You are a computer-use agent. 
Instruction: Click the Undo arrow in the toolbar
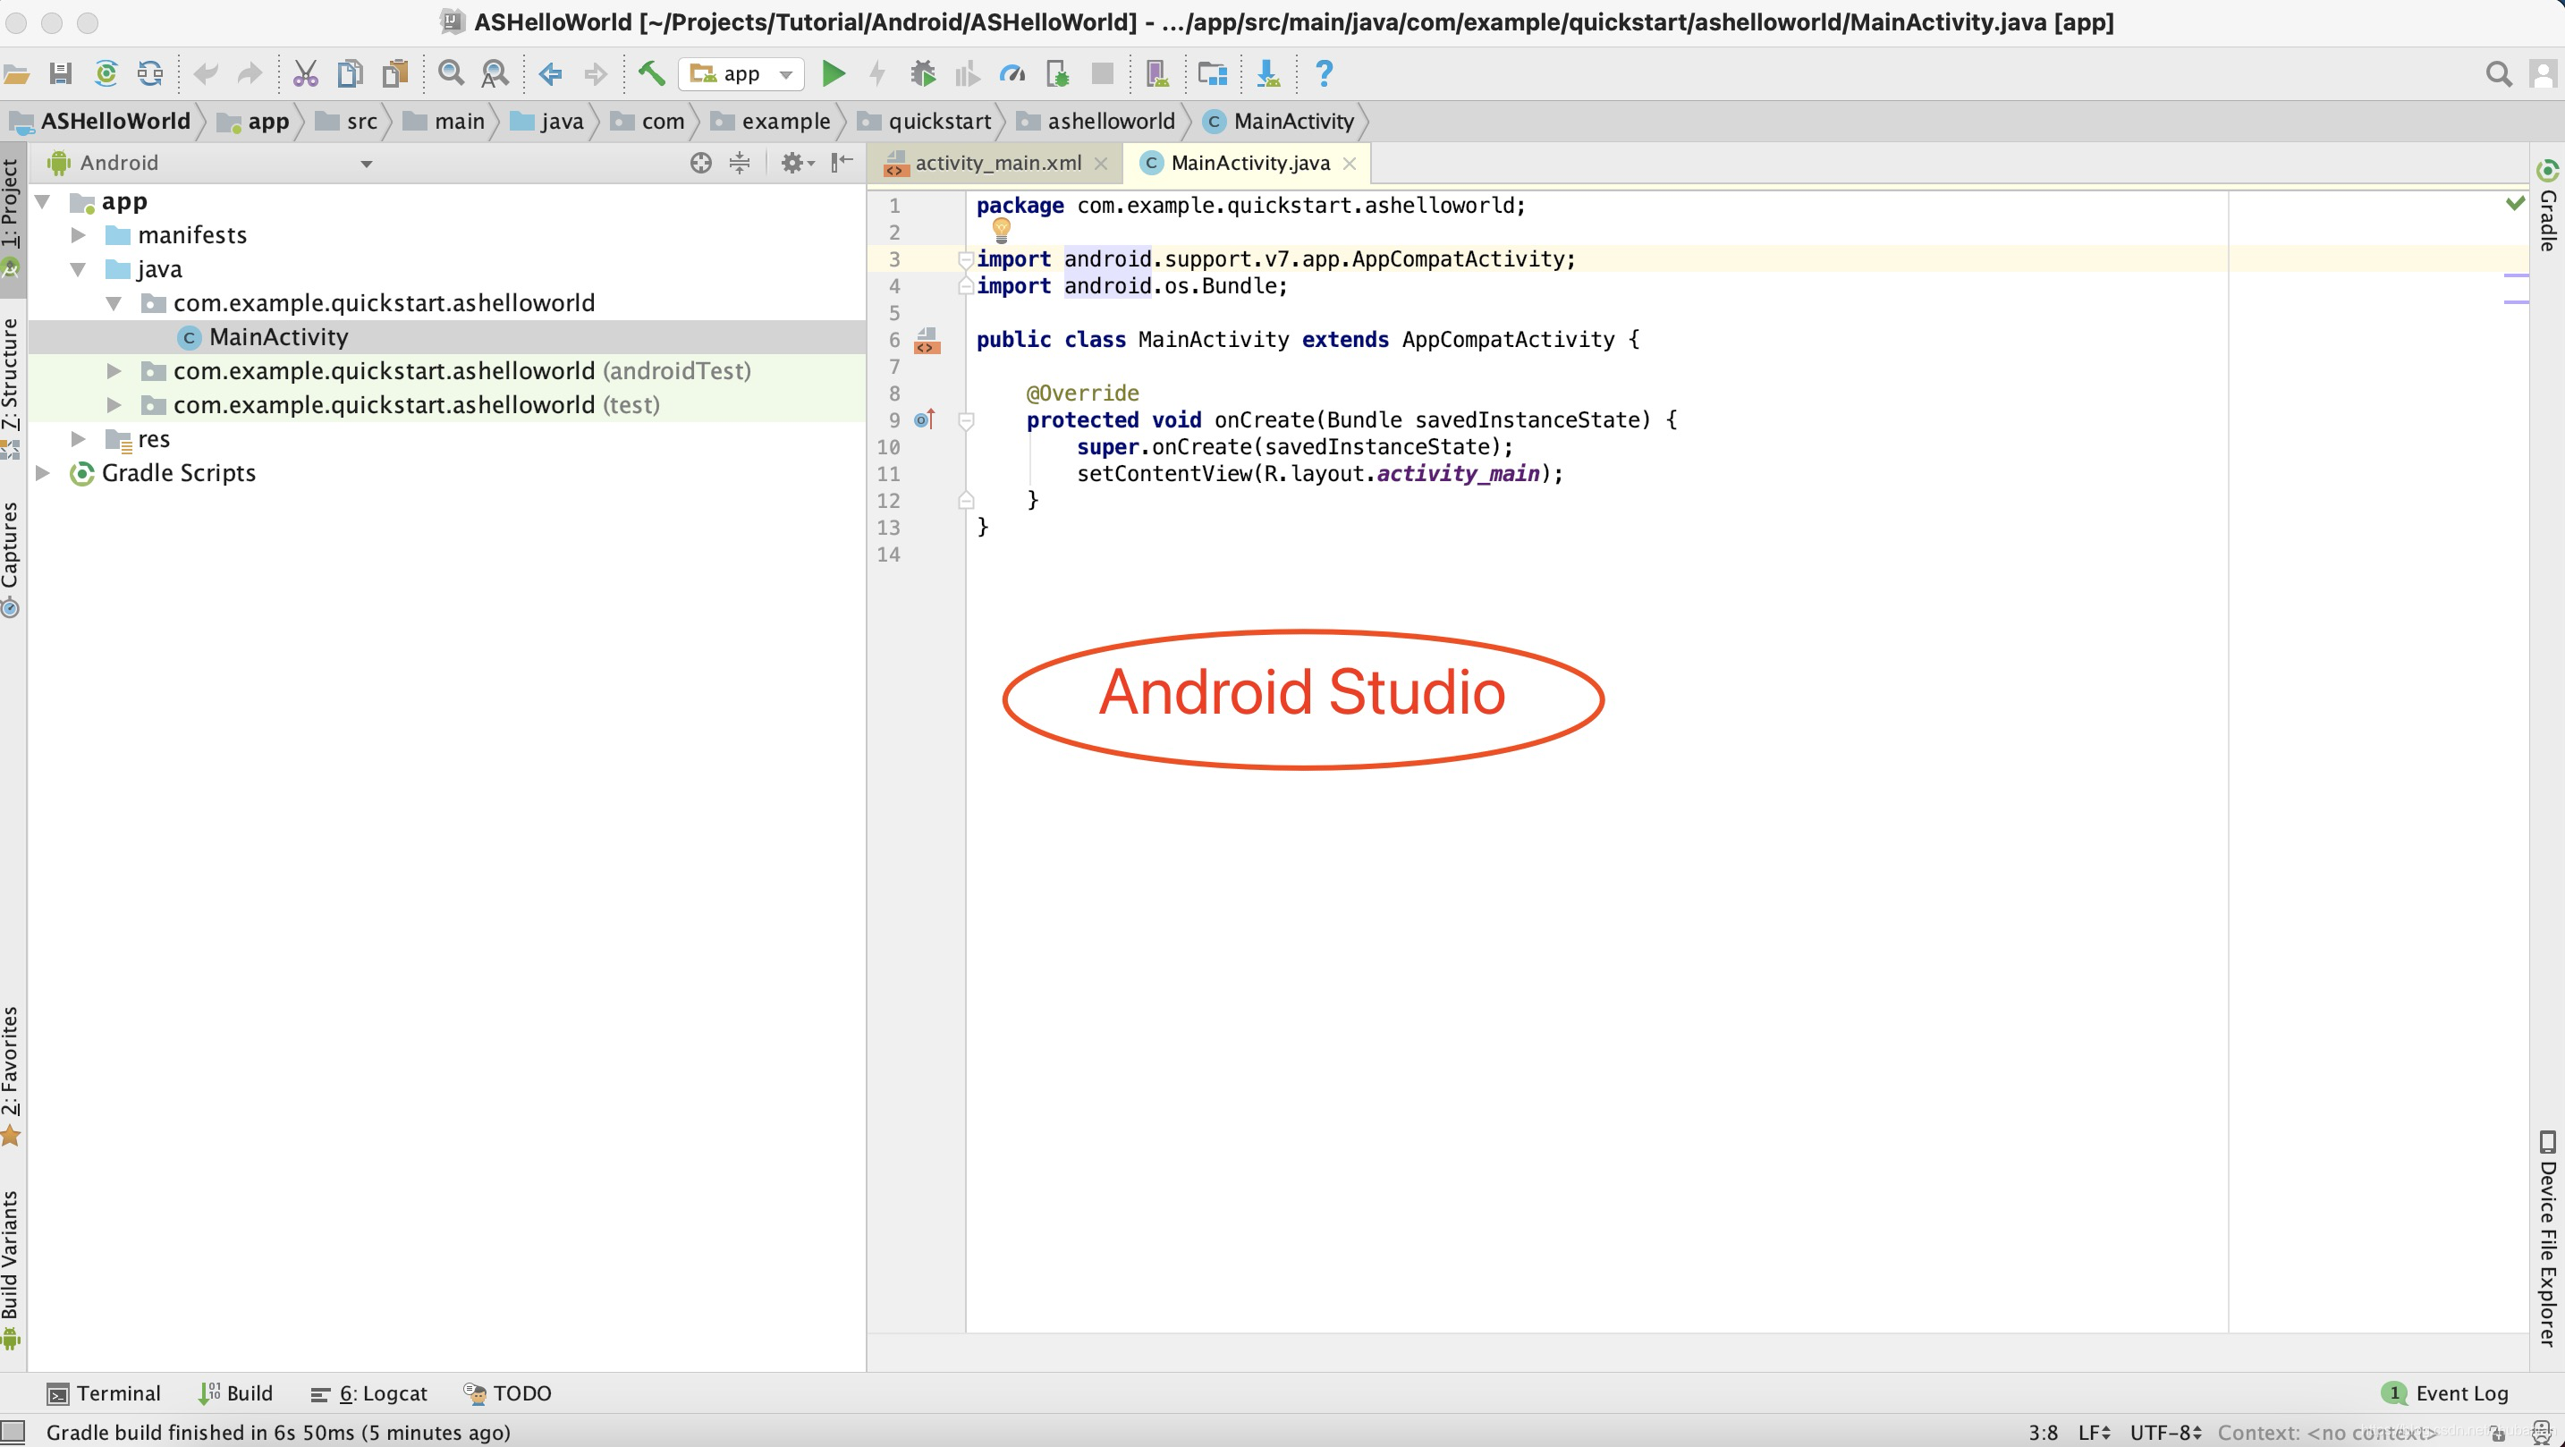pos(206,73)
